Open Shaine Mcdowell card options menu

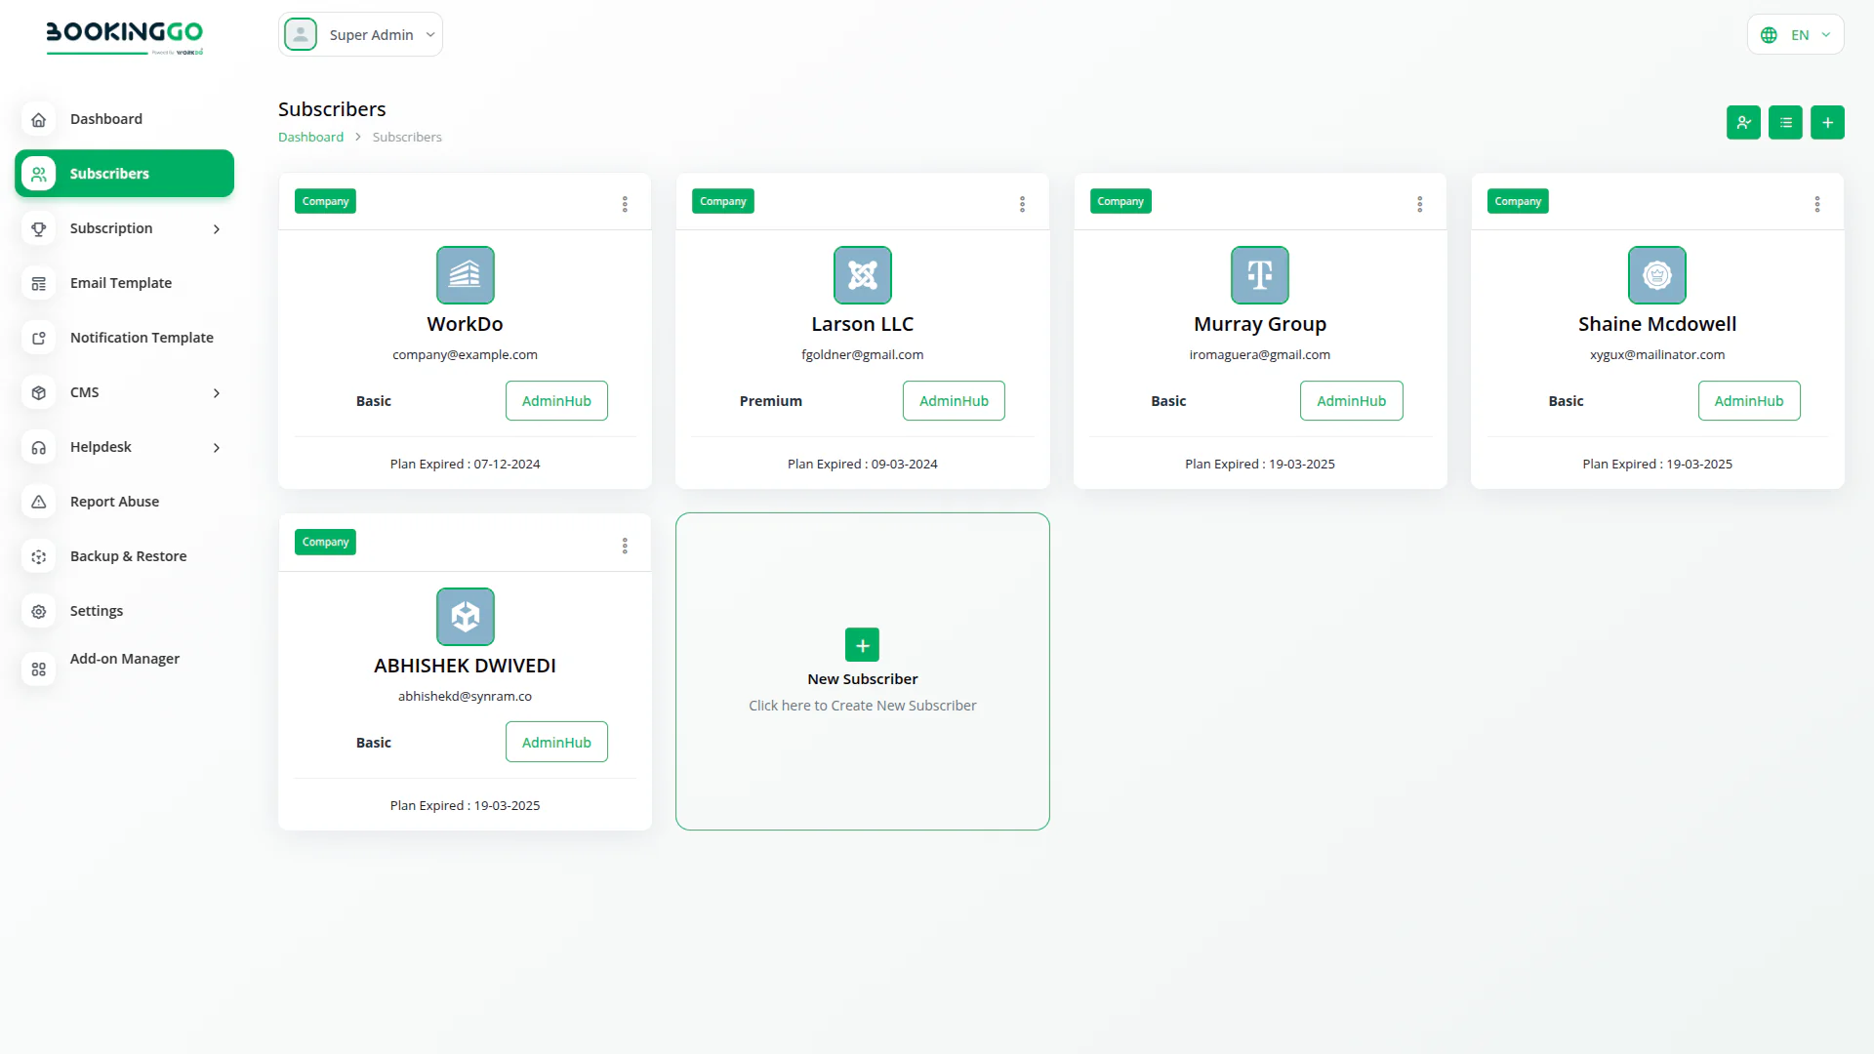pyautogui.click(x=1816, y=204)
